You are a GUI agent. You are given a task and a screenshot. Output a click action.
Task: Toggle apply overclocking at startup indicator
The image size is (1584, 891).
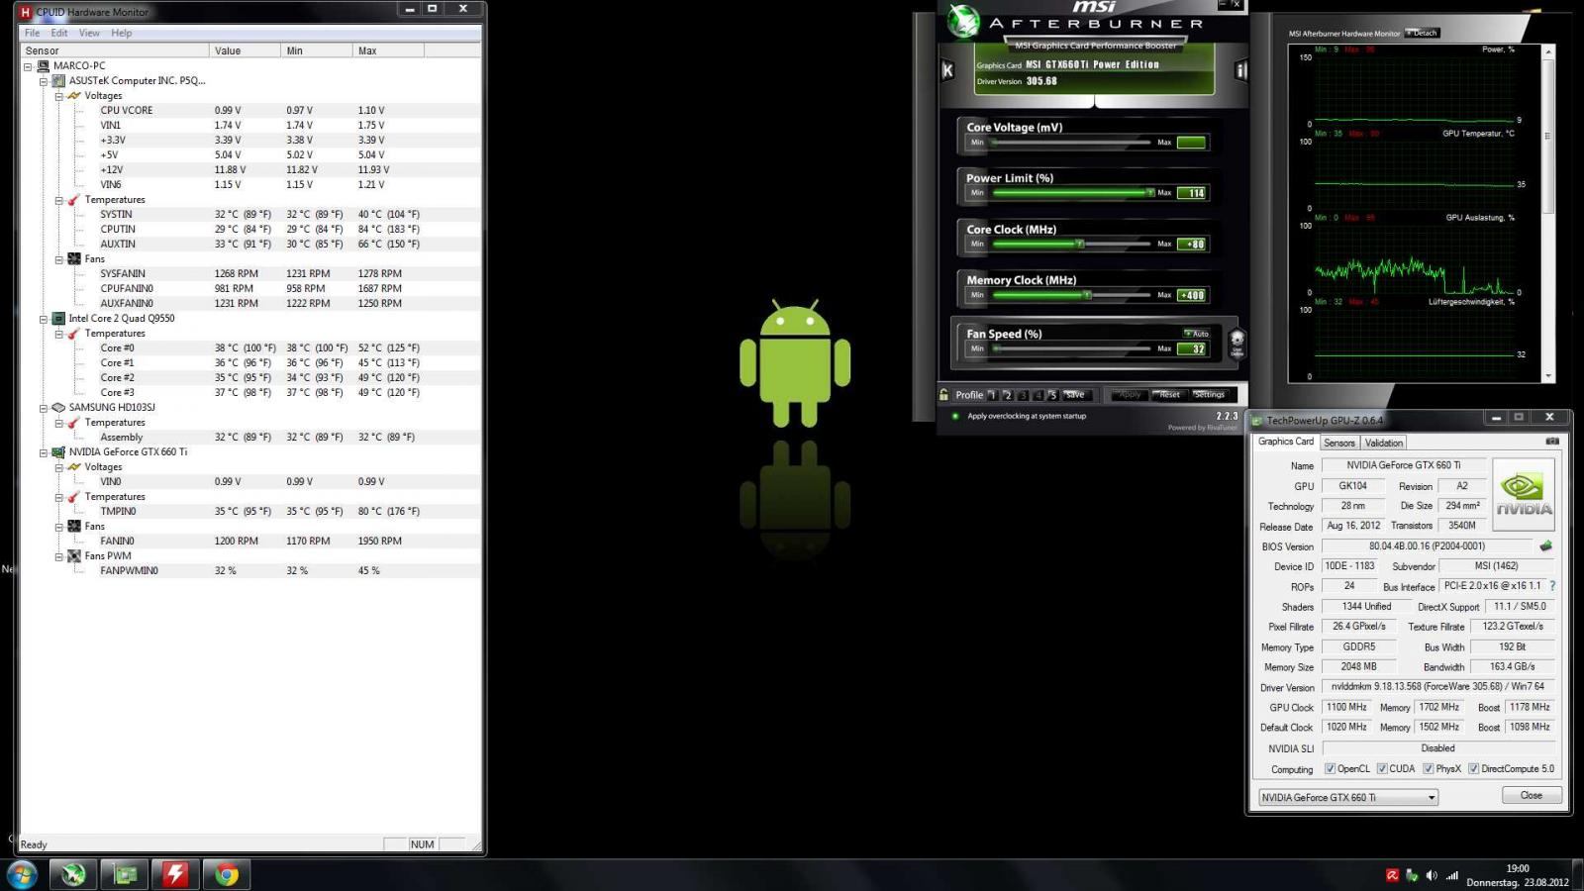(955, 416)
